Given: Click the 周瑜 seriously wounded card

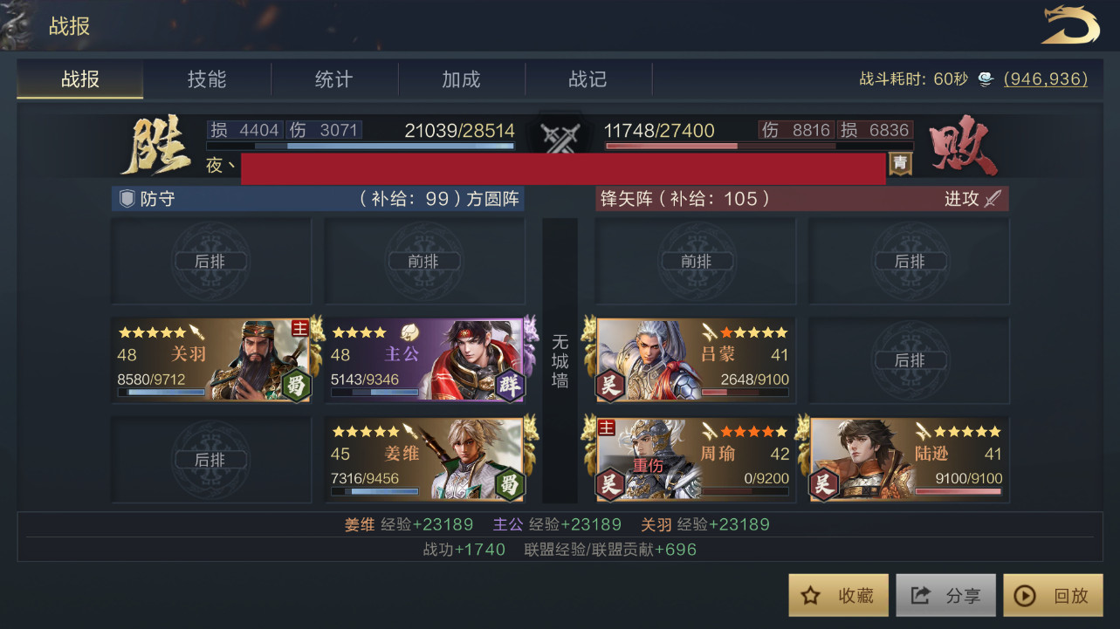Looking at the screenshot, I should pos(696,460).
